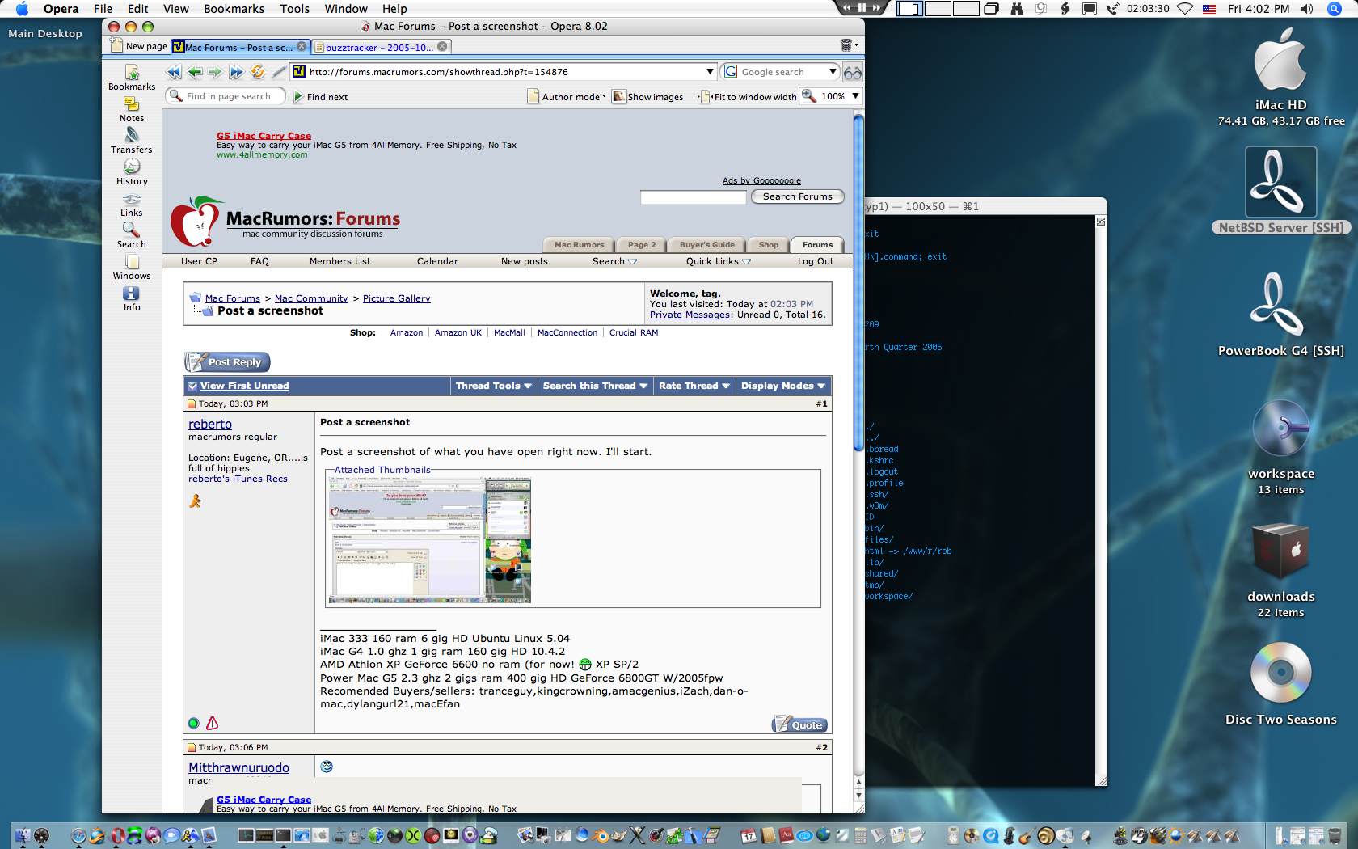Open the Private Messages link

690,315
